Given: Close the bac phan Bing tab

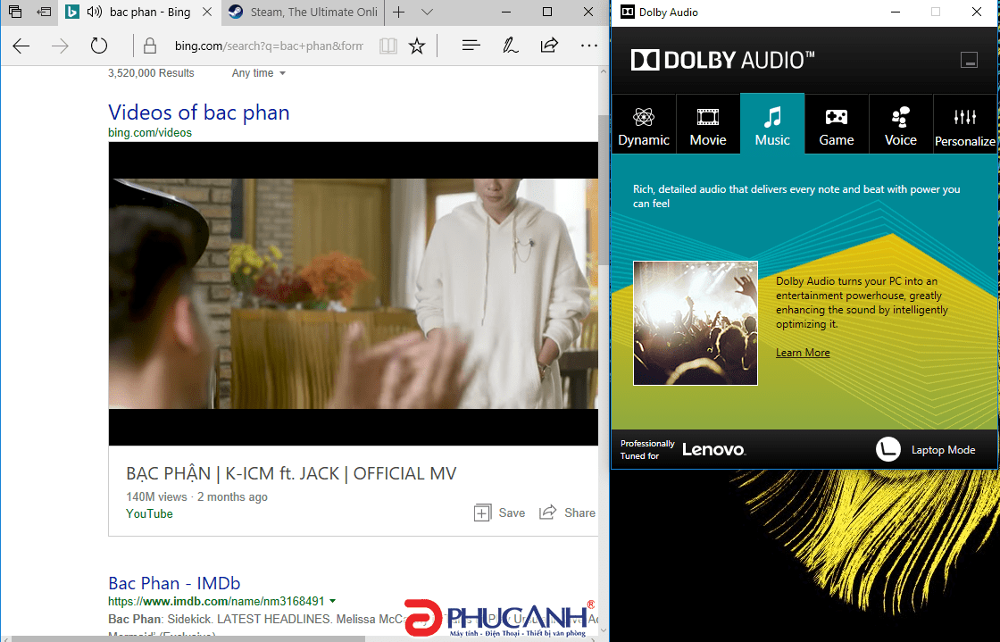Looking at the screenshot, I should (206, 12).
